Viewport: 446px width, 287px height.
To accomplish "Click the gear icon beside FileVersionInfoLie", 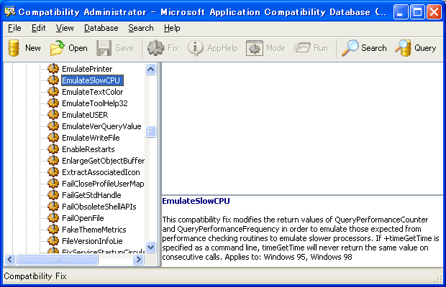I will [x=53, y=241].
